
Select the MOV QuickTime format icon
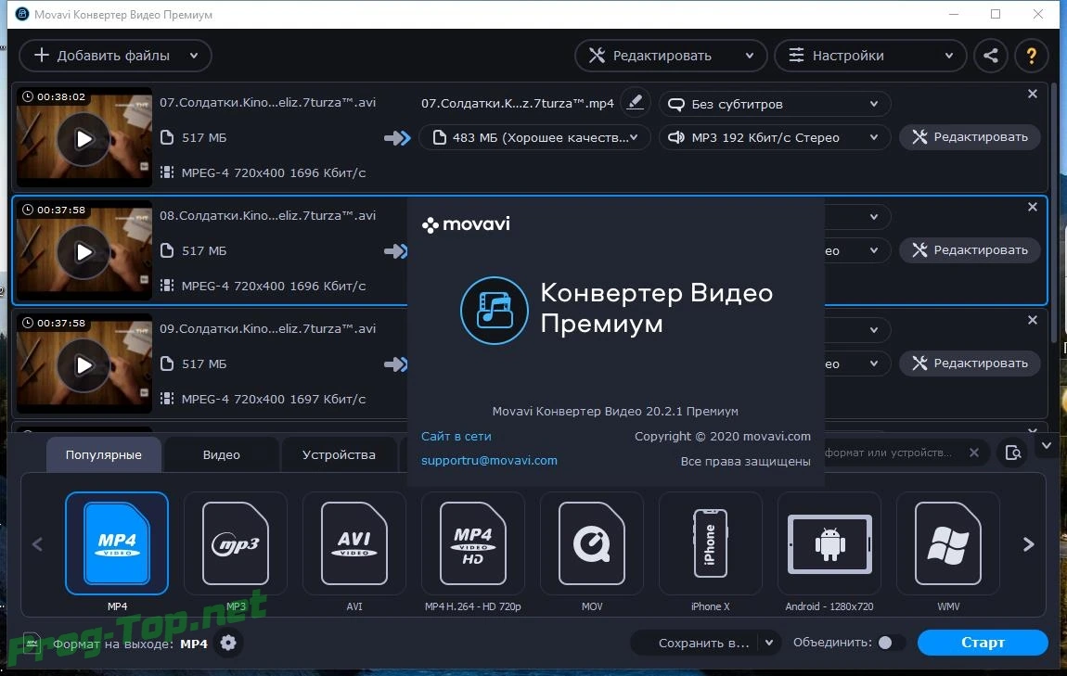591,543
